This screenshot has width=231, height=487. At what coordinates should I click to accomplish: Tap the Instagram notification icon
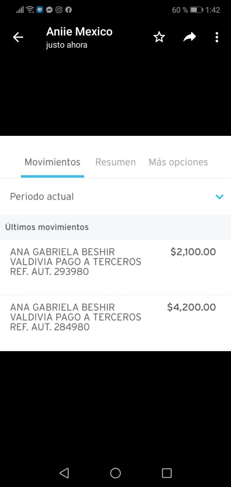[x=59, y=10]
